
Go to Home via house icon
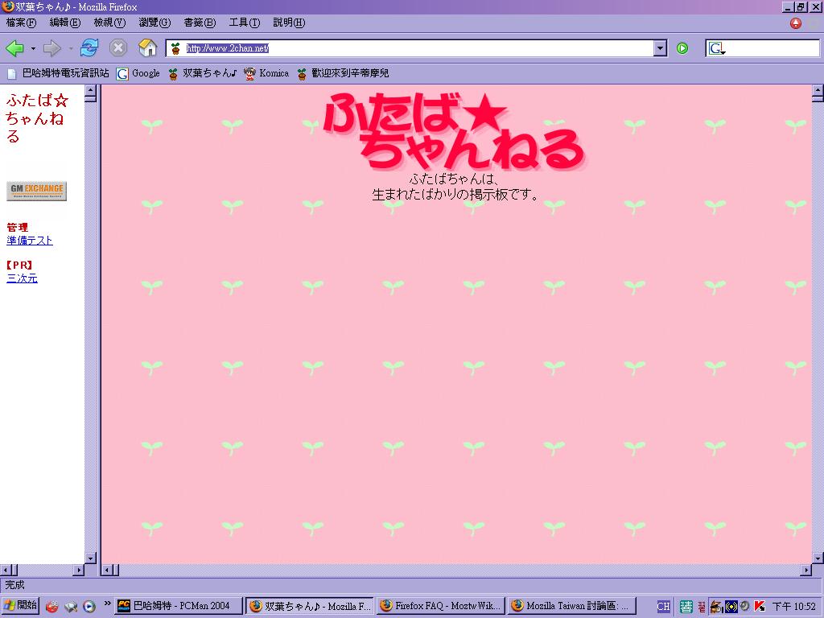coord(147,48)
